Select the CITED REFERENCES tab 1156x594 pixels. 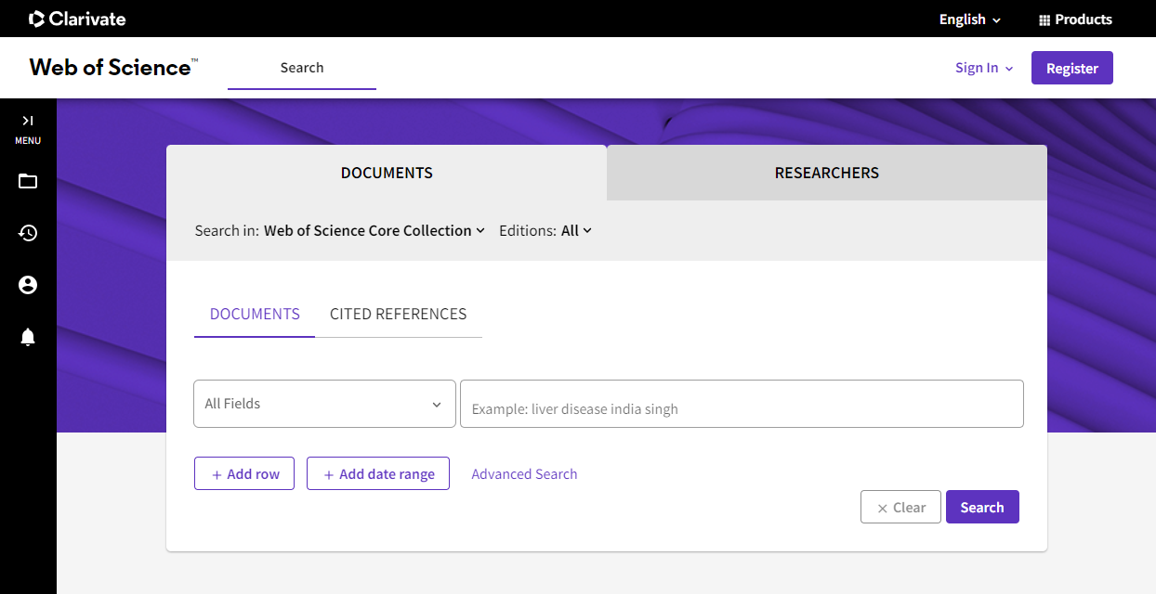[x=398, y=314]
